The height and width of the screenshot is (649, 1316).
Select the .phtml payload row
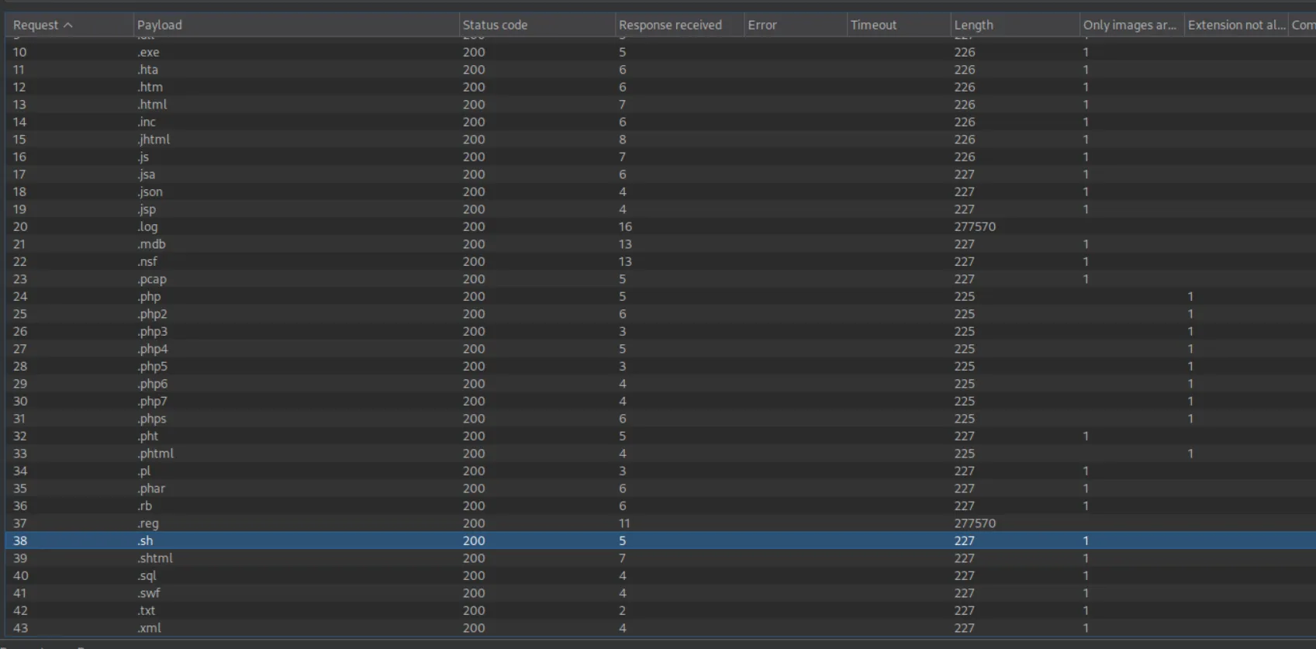tap(661, 454)
